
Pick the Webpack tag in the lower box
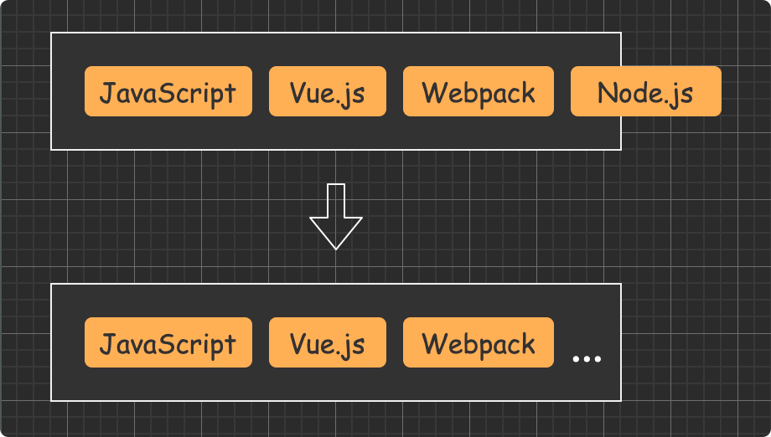pyautogui.click(x=478, y=342)
